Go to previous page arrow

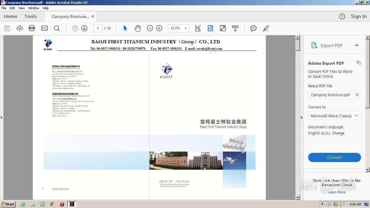[x=75, y=28]
